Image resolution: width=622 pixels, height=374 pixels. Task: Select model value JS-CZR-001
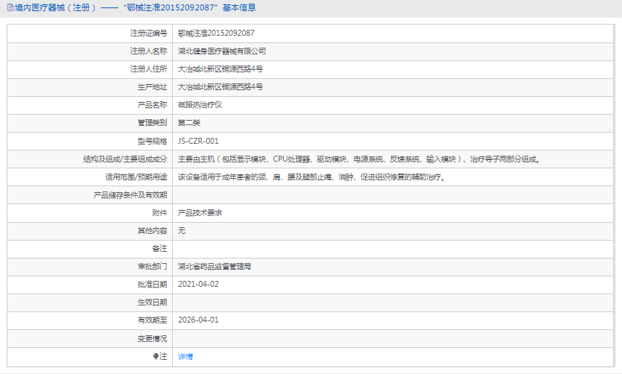pyautogui.click(x=198, y=142)
